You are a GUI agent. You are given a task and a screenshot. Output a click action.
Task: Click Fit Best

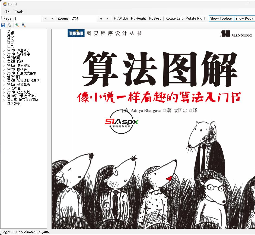[x=155, y=18]
